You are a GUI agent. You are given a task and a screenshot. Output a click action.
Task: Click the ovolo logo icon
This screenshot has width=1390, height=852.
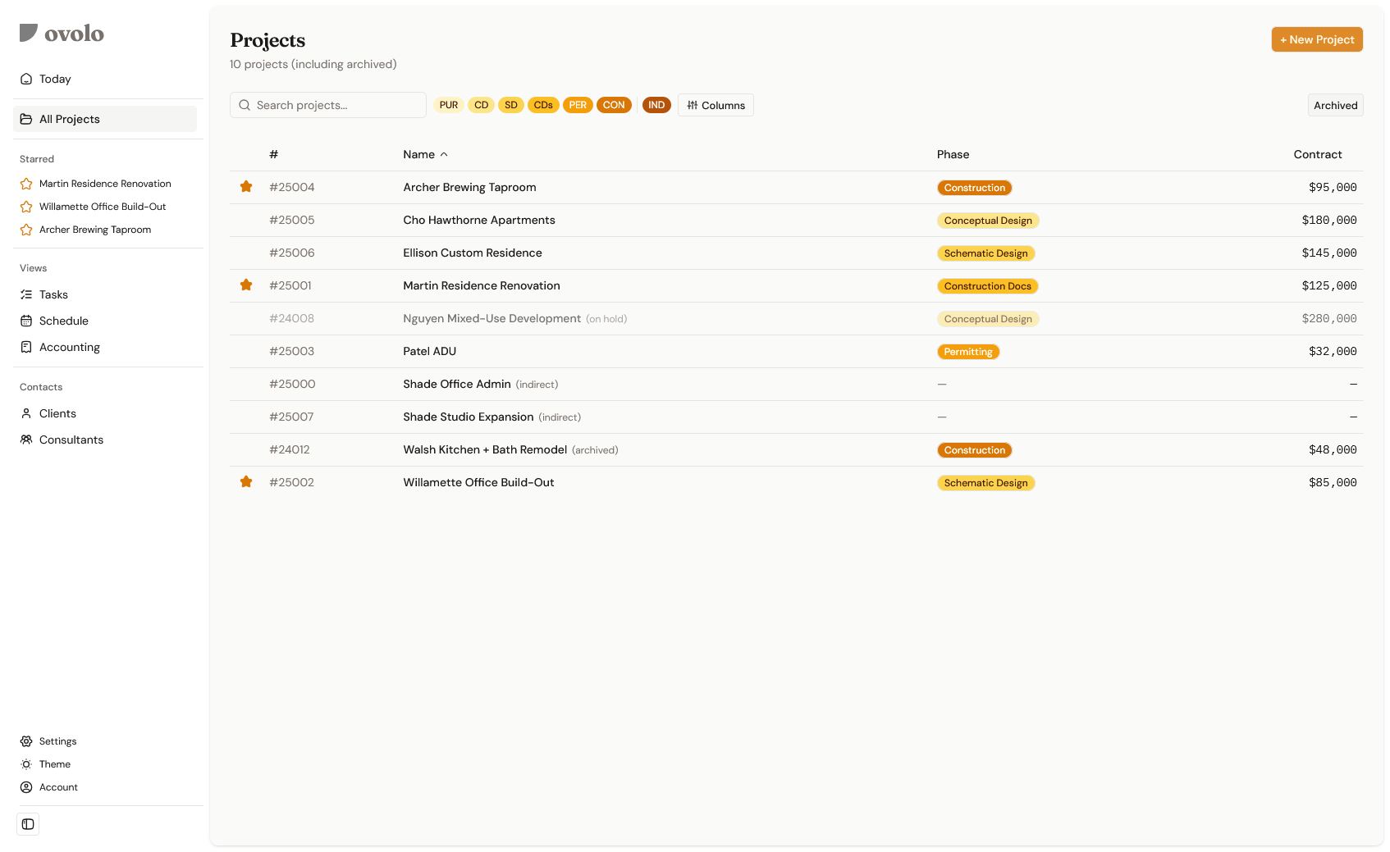click(x=28, y=32)
